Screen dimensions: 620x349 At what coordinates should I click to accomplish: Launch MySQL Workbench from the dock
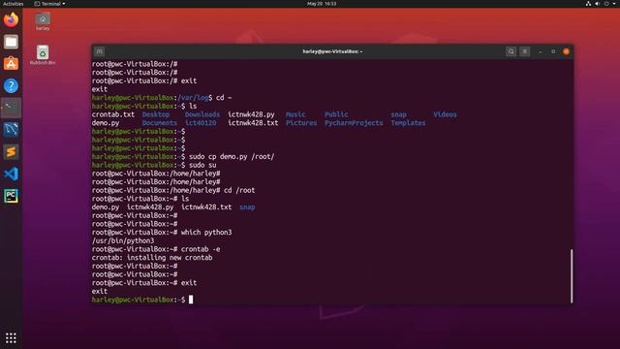coord(11,130)
